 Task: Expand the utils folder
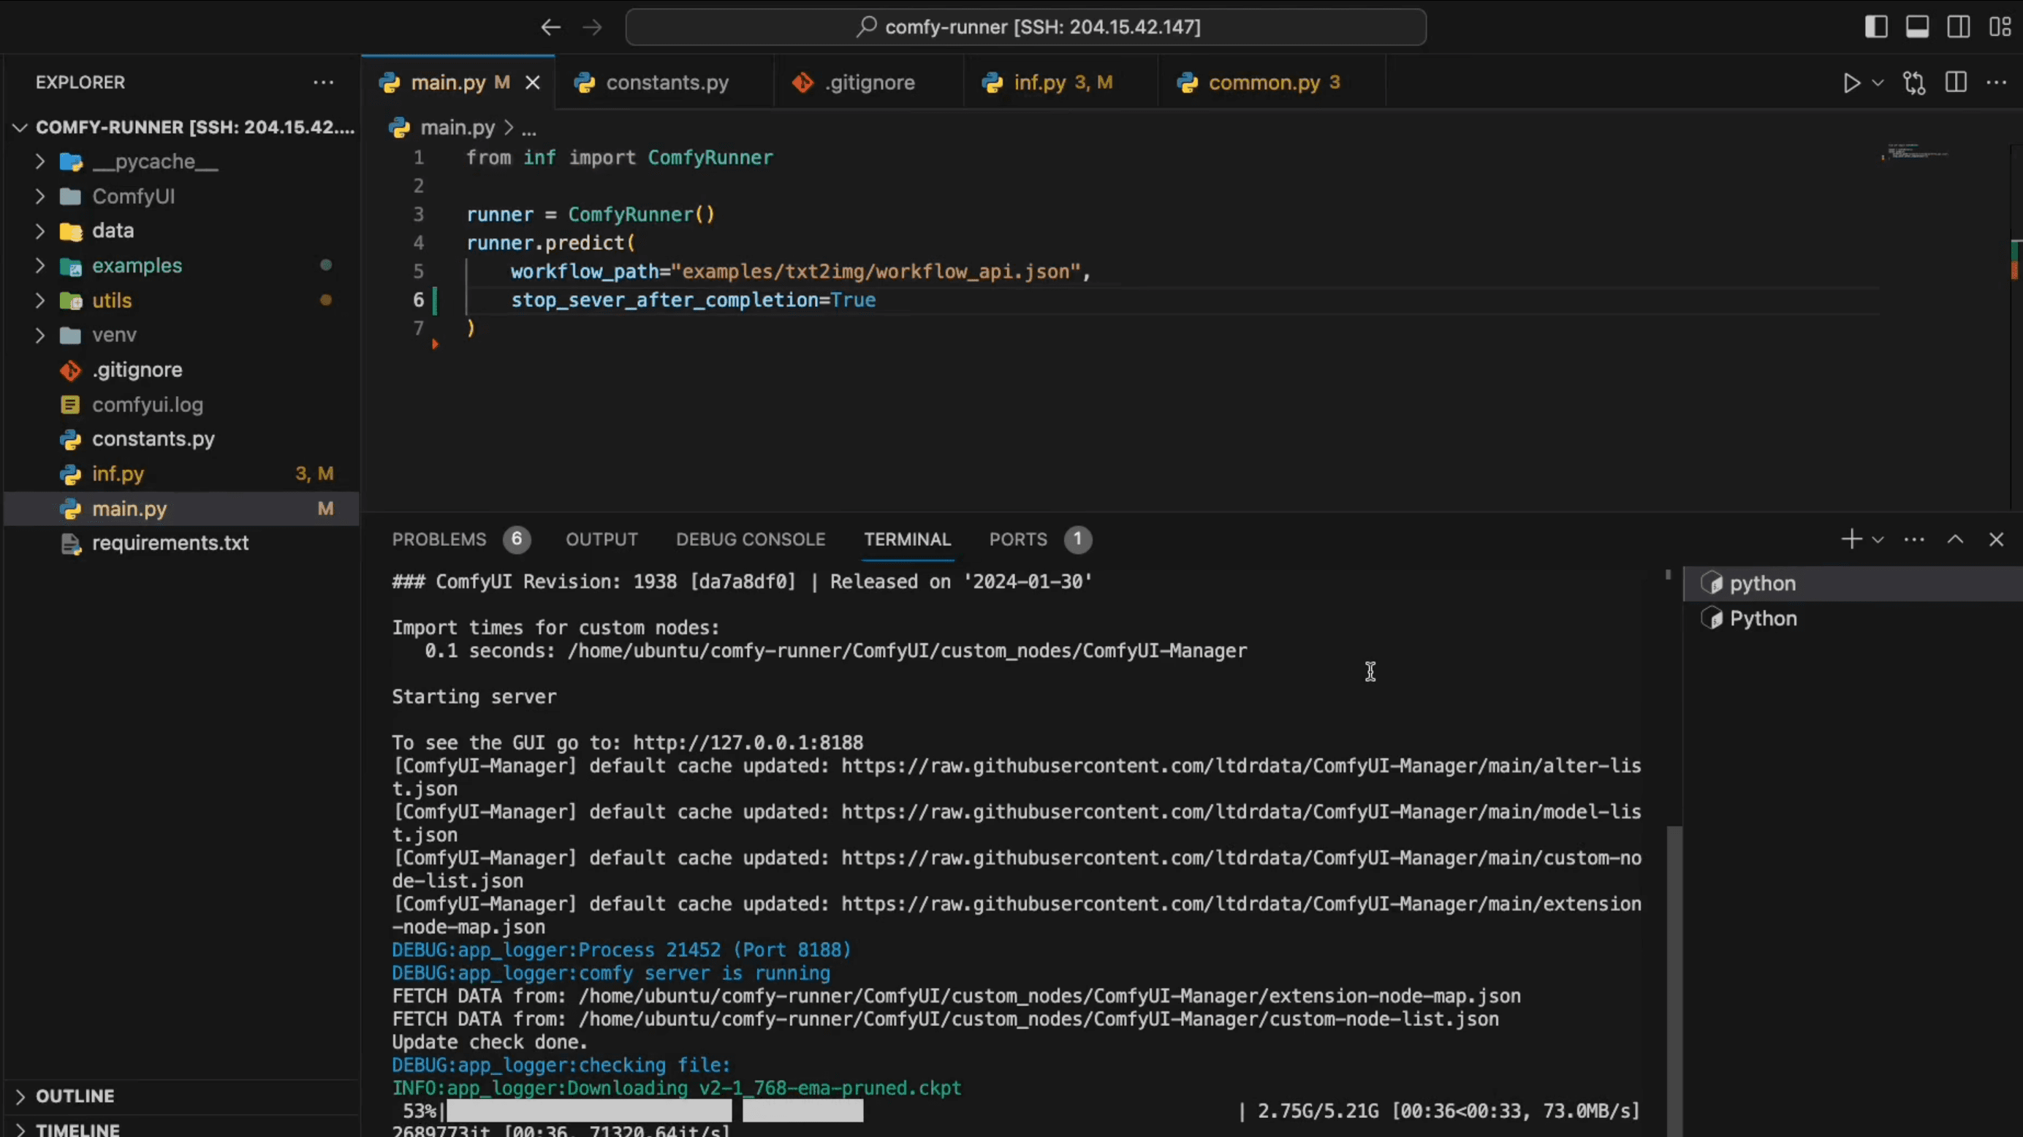[181, 300]
